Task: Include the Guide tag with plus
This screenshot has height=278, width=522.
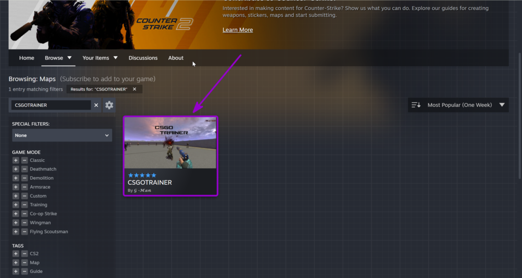Action: [x=16, y=271]
